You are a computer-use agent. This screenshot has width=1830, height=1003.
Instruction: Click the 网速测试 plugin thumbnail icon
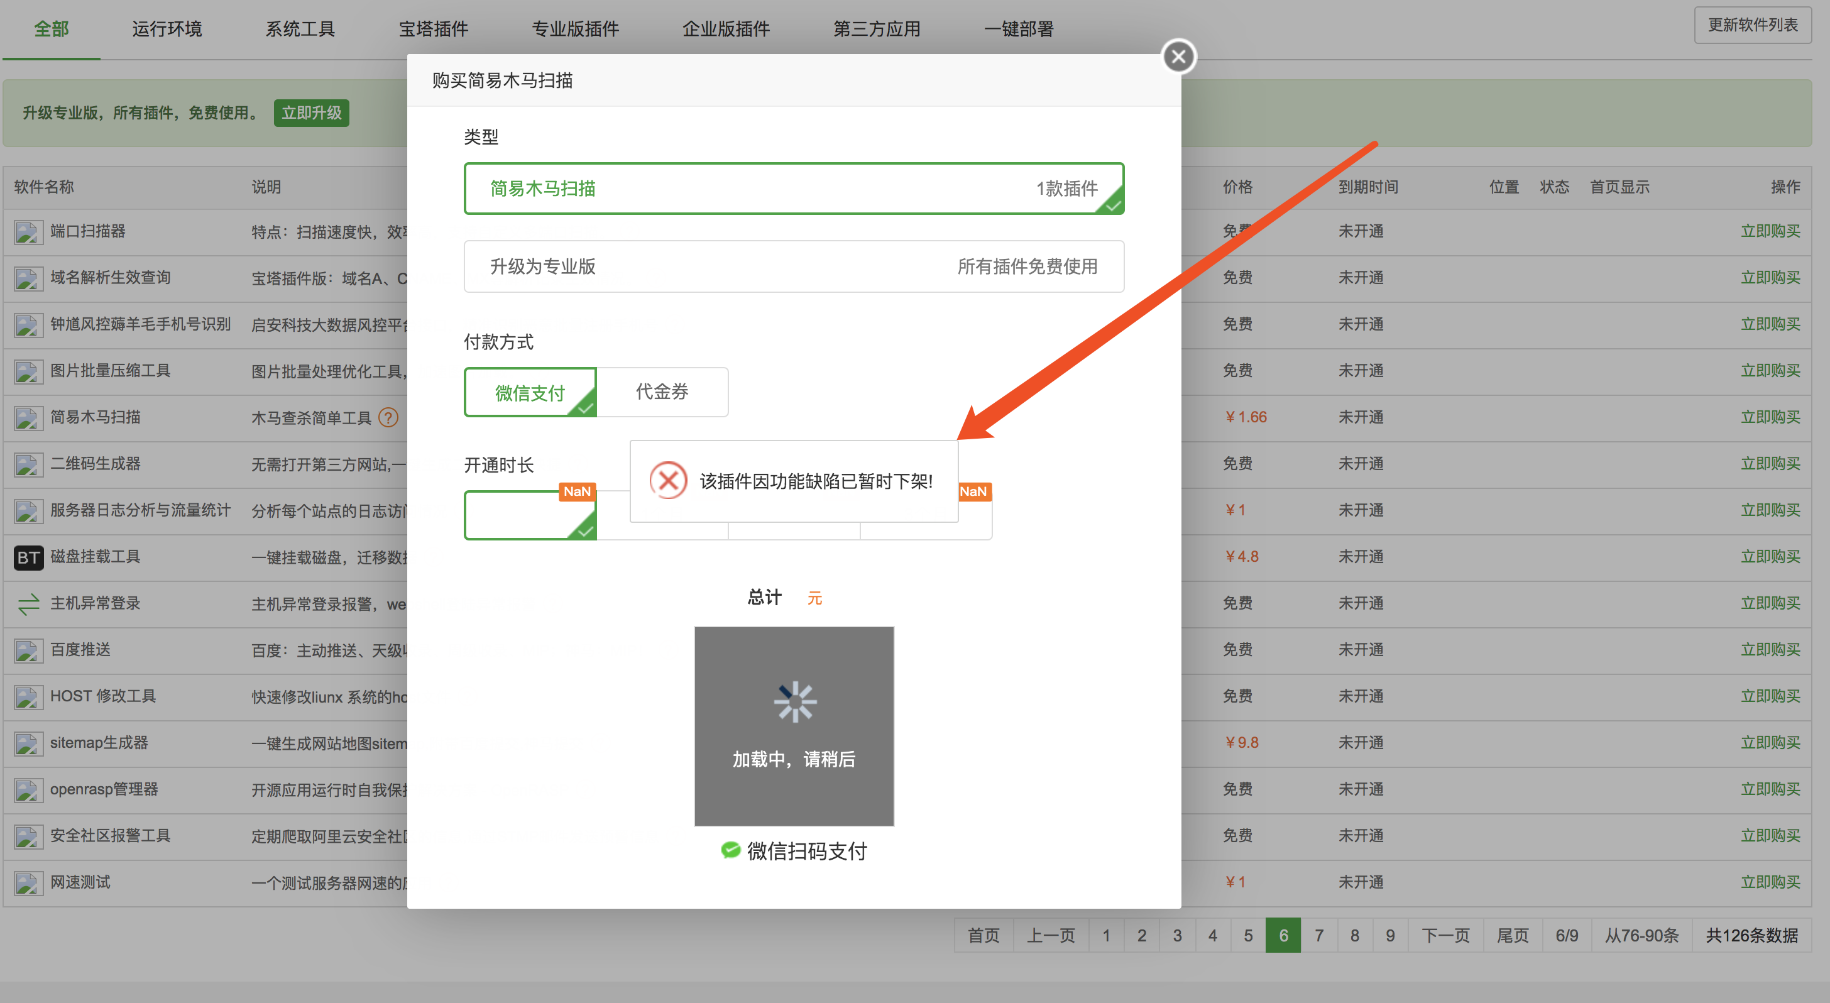pos(28,883)
